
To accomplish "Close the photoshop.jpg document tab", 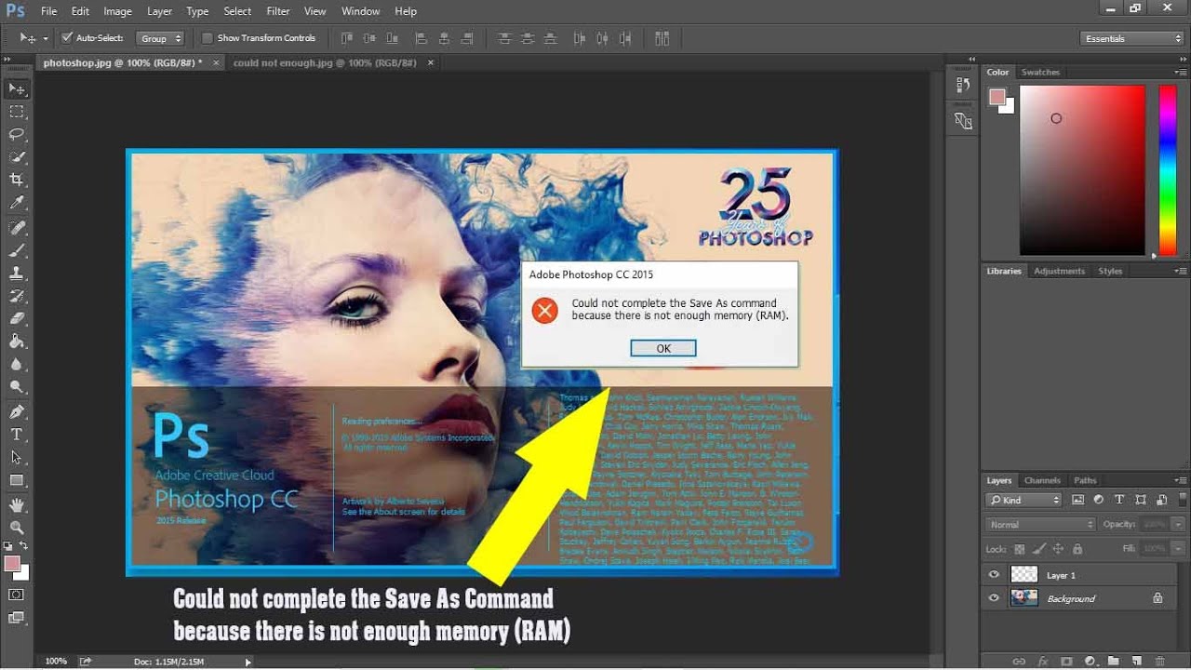I will click(x=217, y=63).
